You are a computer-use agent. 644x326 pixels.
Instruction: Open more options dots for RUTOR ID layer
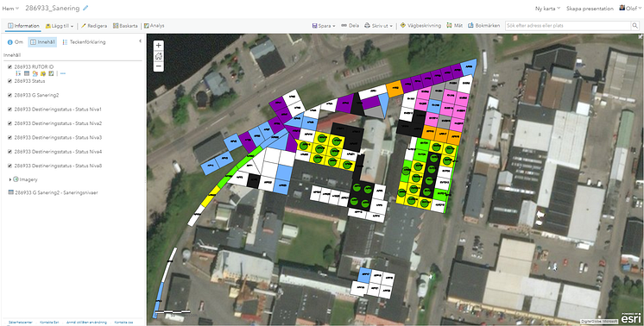(63, 73)
